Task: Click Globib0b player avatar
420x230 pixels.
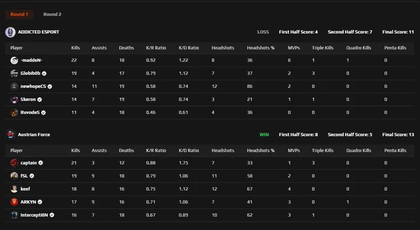Action: tap(14, 73)
